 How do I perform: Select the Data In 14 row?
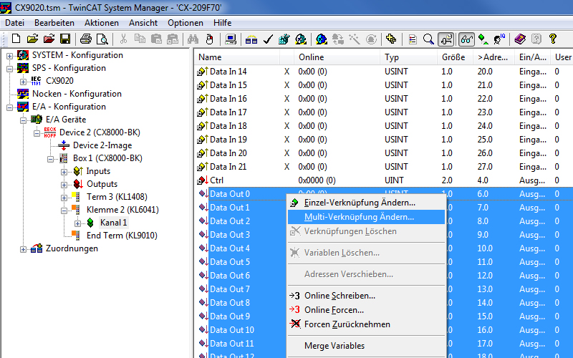pyautogui.click(x=383, y=72)
